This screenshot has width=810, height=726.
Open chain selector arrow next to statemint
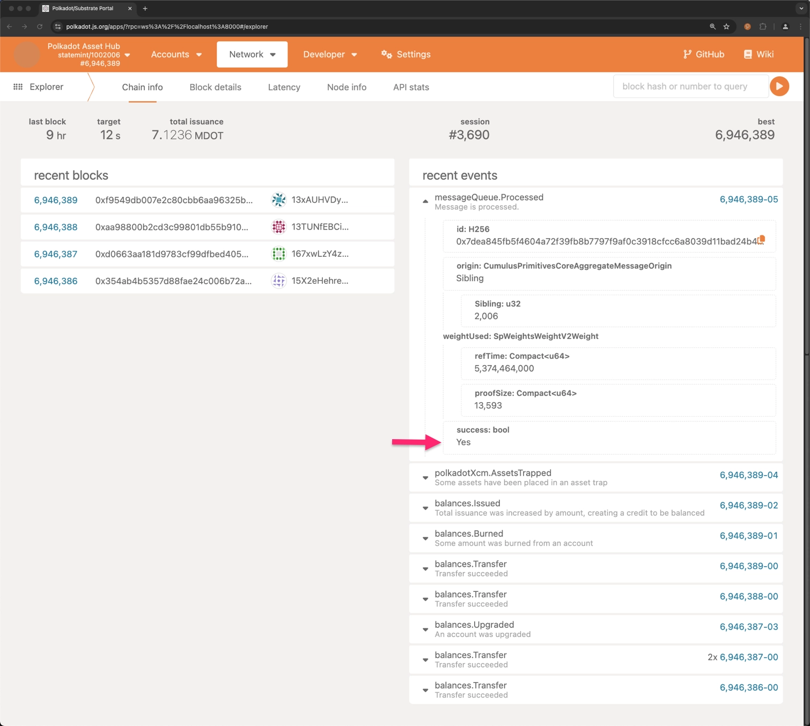click(127, 55)
